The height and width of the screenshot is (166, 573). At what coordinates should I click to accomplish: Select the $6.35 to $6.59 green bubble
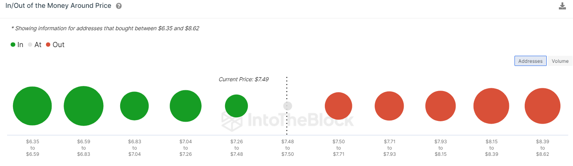point(32,106)
